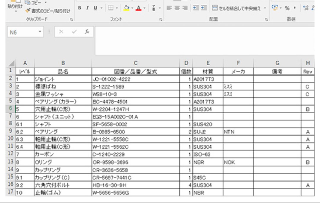The width and height of the screenshot is (320, 208).
Task: Open alignment group dialog launcher
Action: click(266, 20)
